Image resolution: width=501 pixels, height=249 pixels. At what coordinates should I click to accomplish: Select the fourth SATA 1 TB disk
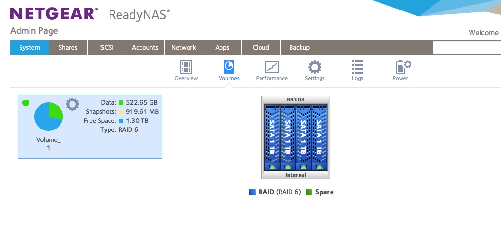(x=319, y=137)
